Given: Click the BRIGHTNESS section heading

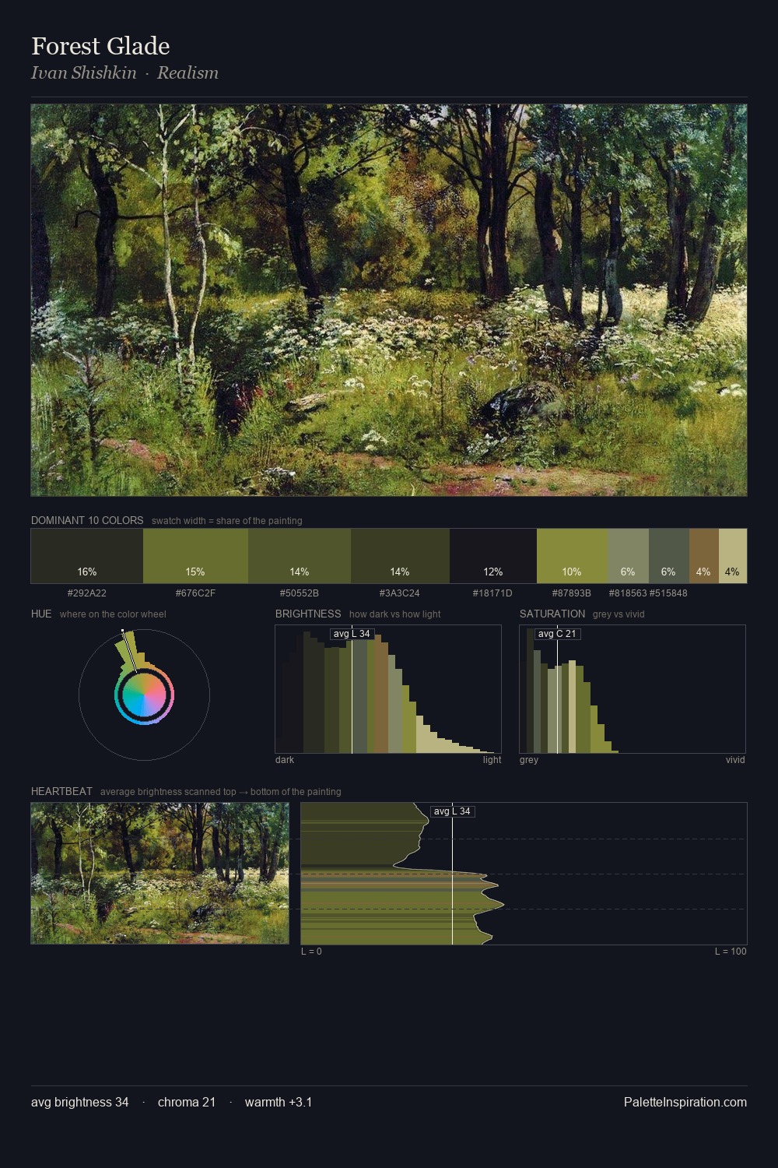Looking at the screenshot, I should pos(308,614).
